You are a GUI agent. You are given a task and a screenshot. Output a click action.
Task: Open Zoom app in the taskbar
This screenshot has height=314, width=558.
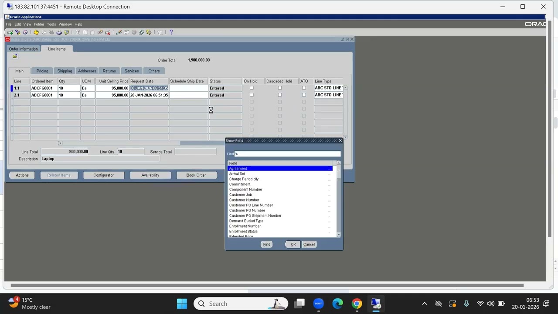[x=319, y=304]
